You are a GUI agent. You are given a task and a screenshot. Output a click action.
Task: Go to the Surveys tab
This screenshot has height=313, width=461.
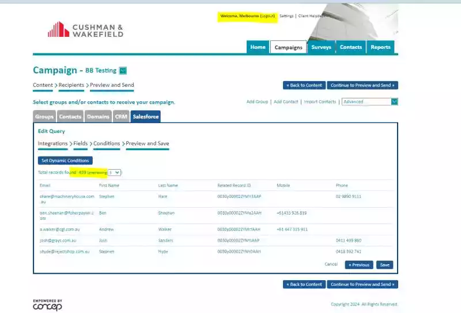point(321,47)
